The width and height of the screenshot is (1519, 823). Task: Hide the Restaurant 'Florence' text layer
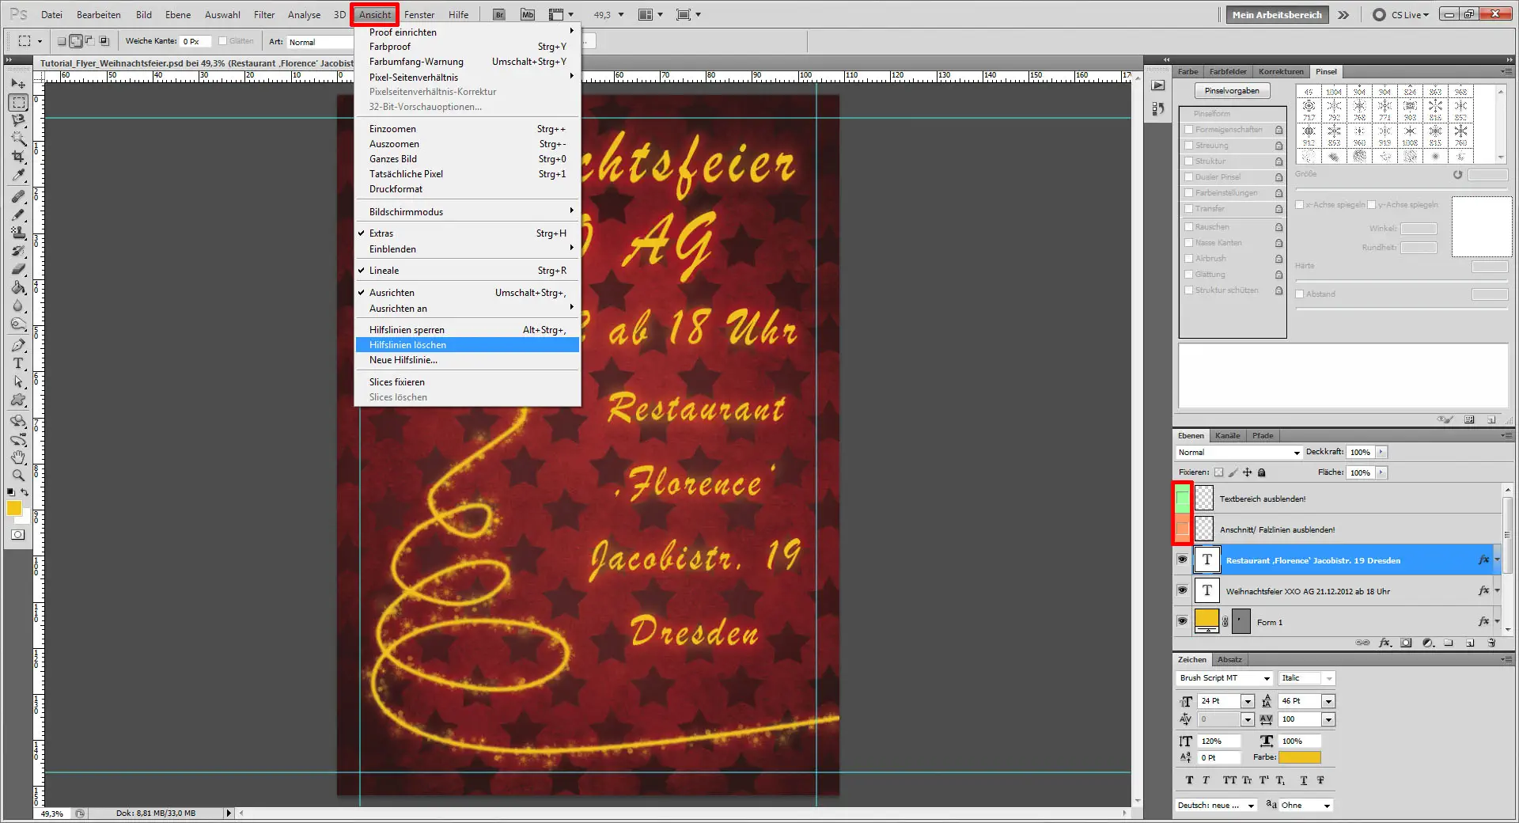point(1182,559)
